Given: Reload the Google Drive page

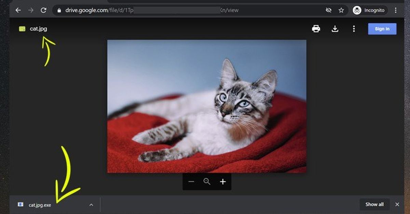Looking at the screenshot, I should point(43,10).
